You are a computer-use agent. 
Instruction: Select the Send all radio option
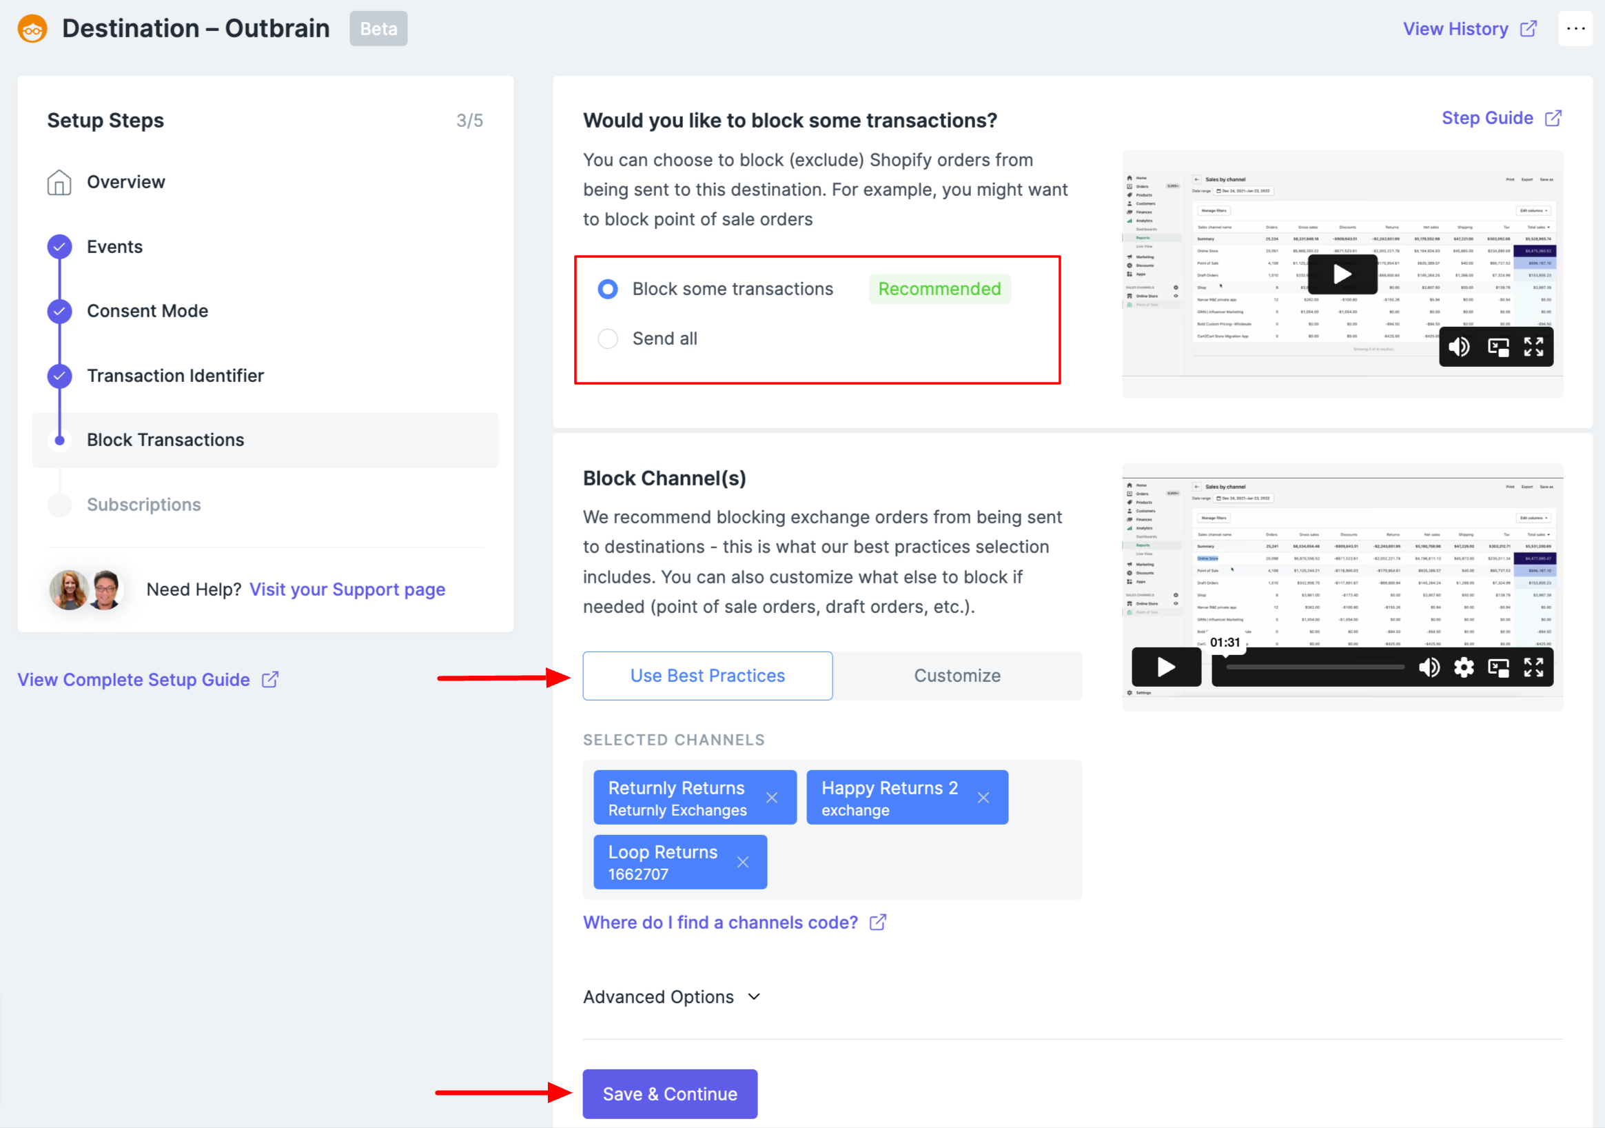click(x=607, y=339)
